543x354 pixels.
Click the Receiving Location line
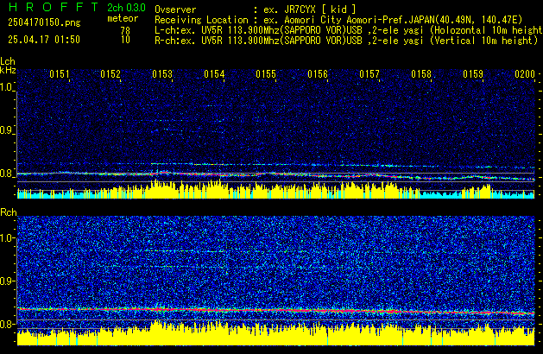point(338,20)
